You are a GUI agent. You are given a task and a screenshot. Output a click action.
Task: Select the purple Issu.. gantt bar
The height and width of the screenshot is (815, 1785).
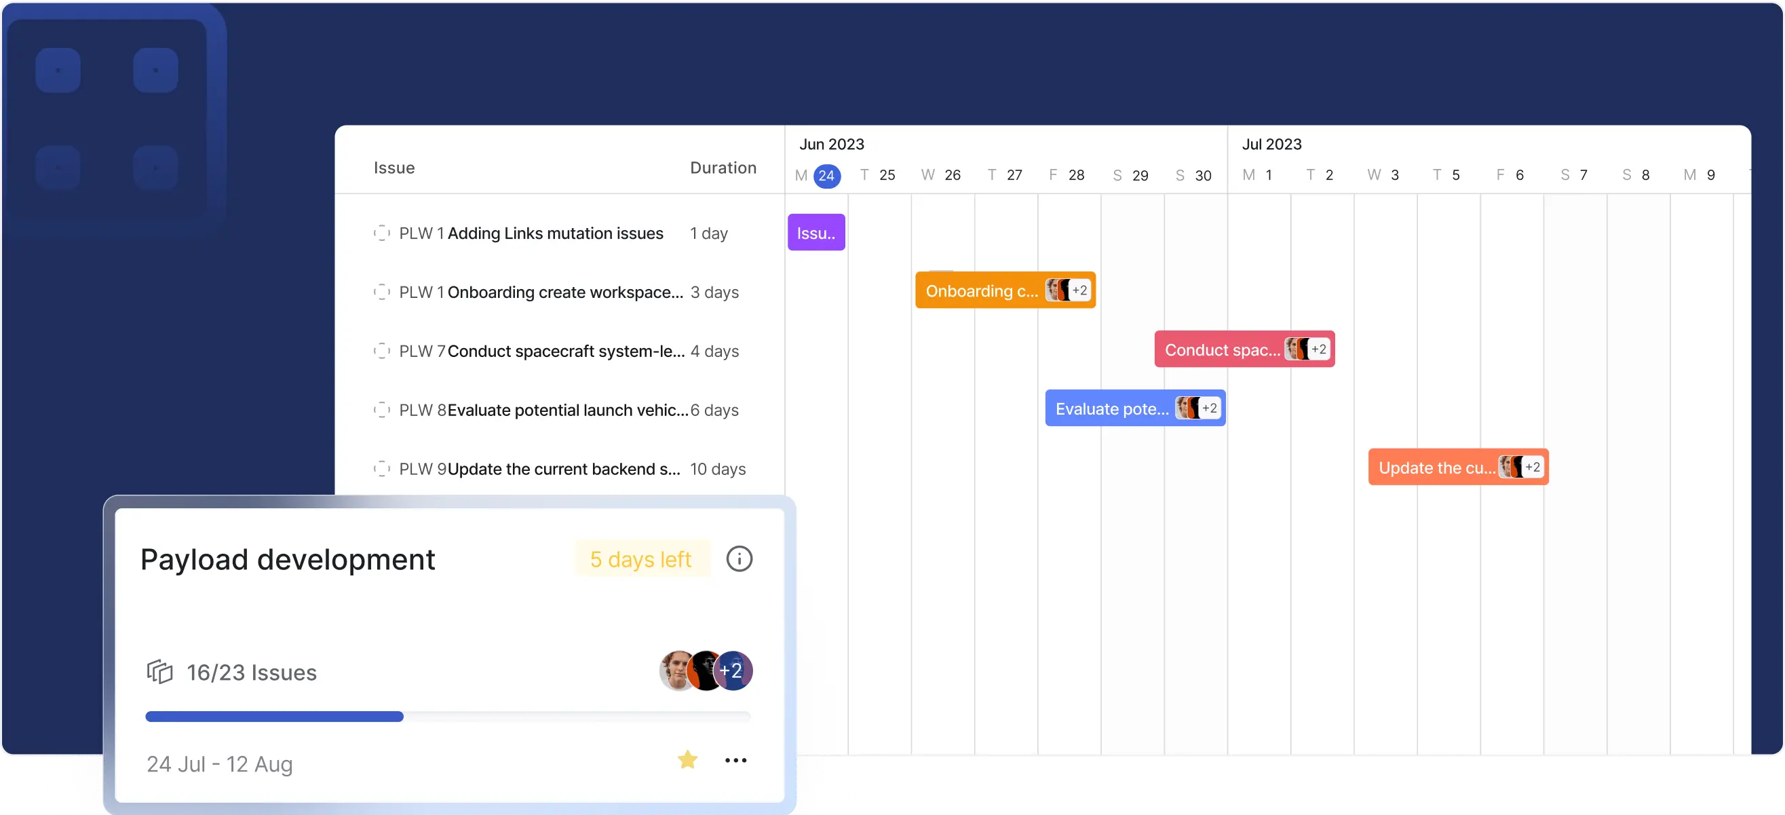point(815,233)
